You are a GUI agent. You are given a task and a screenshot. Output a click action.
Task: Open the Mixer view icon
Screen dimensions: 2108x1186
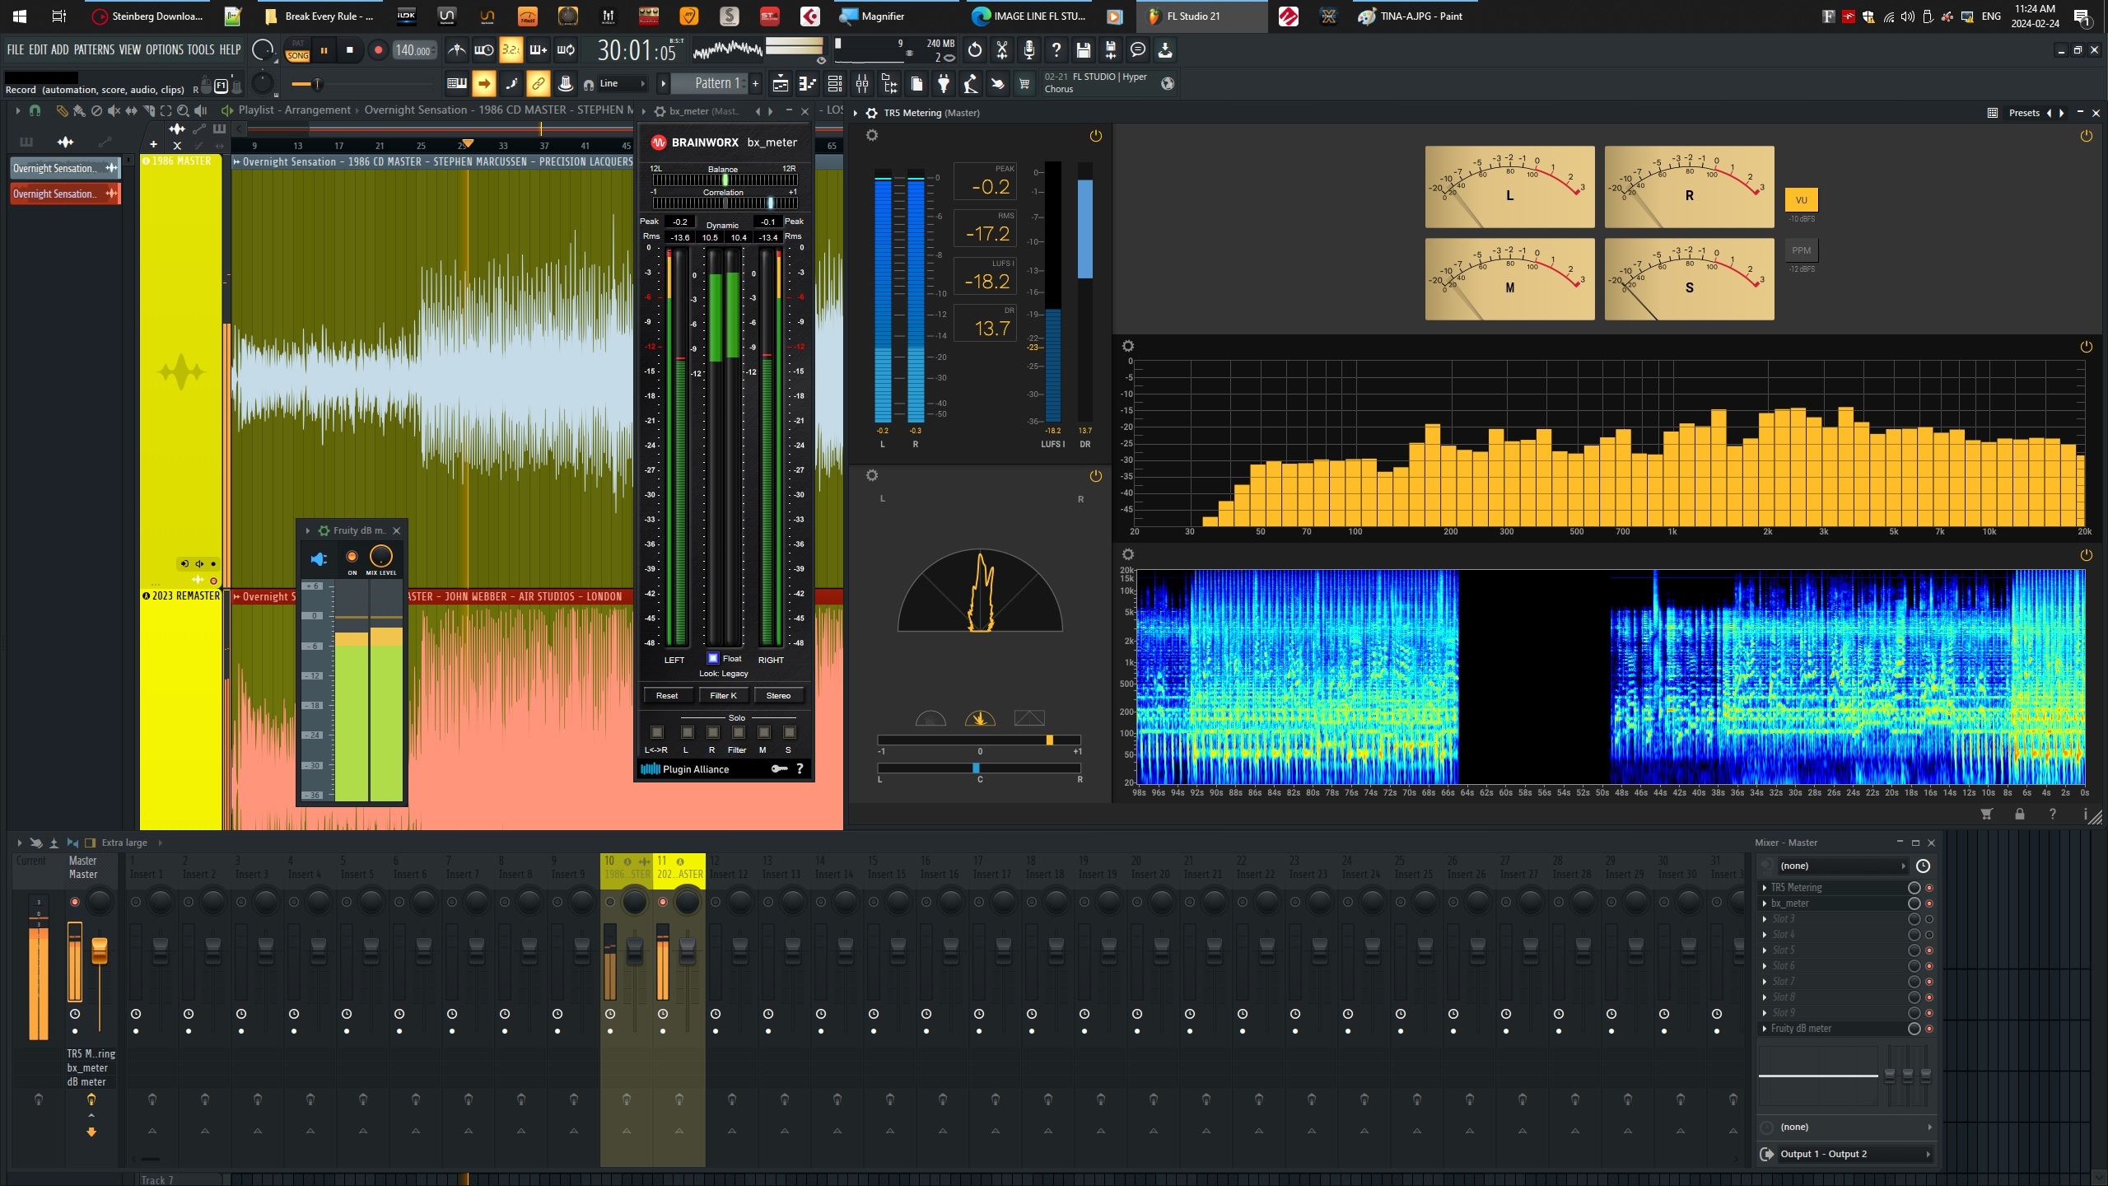tap(862, 83)
